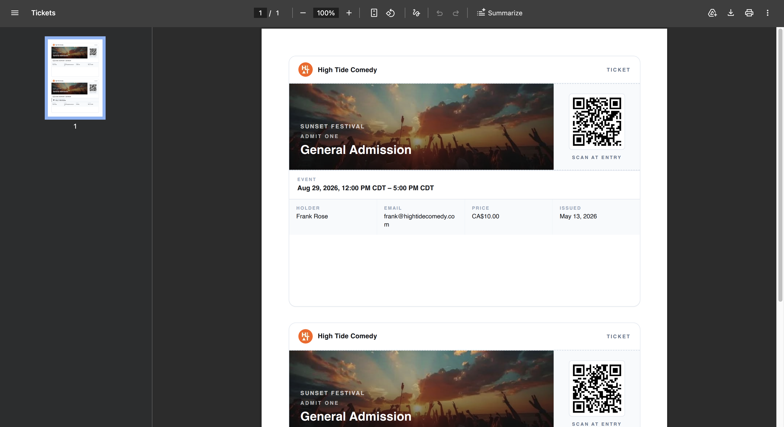Click the second 'TICKET' label
This screenshot has width=784, height=427.
click(618, 336)
